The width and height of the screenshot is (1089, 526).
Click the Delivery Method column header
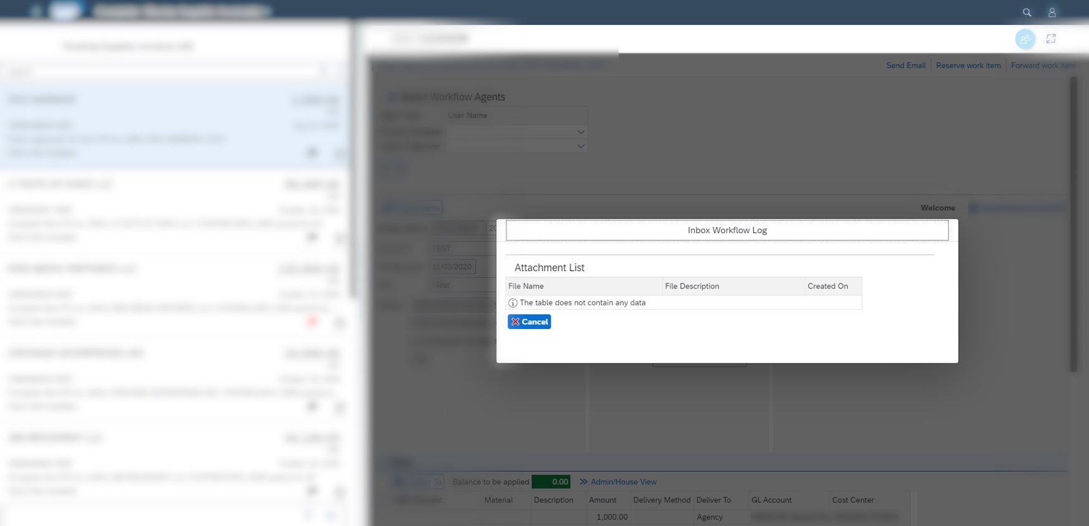[662, 500]
